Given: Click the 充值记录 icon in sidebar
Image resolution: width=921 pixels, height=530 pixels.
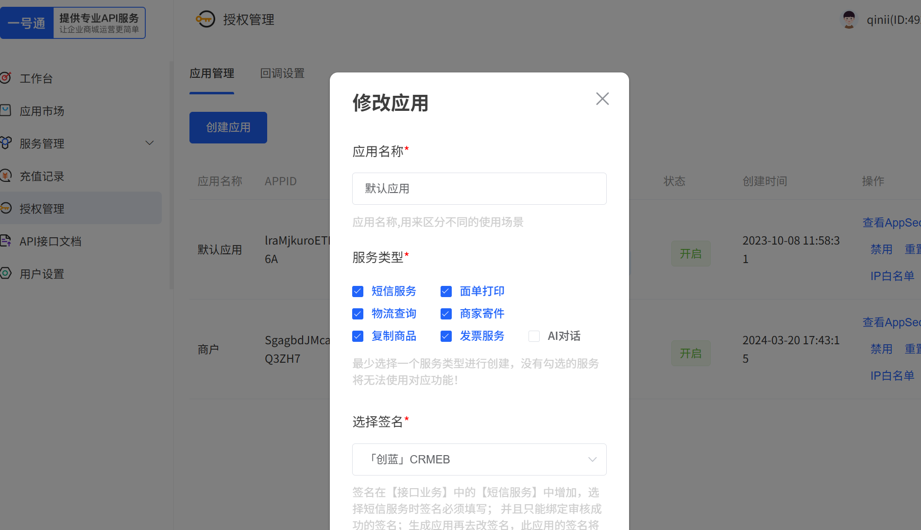Looking at the screenshot, I should (x=5, y=176).
